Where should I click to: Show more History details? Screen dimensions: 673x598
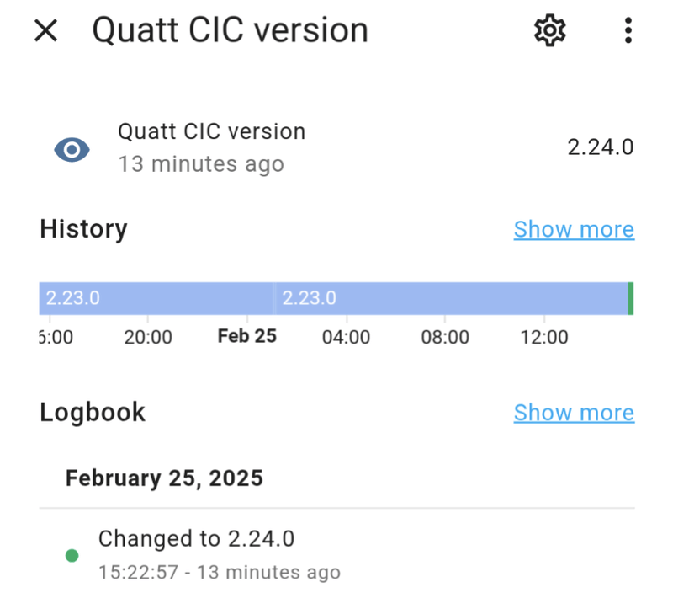click(574, 229)
